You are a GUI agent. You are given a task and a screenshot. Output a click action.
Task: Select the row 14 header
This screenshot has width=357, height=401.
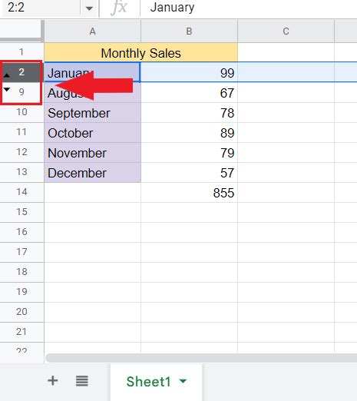click(x=21, y=192)
